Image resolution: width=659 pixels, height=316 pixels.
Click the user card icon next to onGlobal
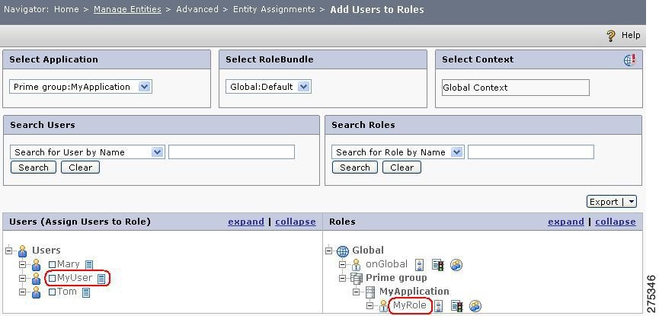click(x=420, y=265)
